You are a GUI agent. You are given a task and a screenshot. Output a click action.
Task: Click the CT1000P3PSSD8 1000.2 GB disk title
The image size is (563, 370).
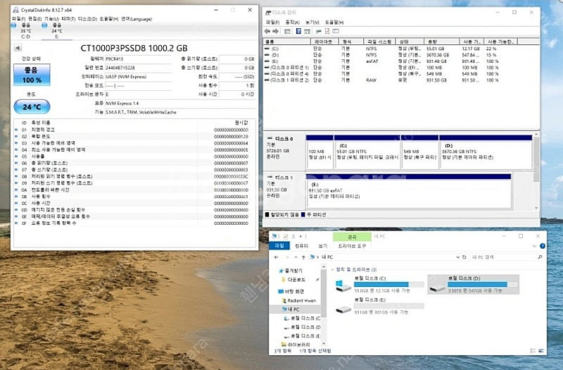pyautogui.click(x=134, y=48)
